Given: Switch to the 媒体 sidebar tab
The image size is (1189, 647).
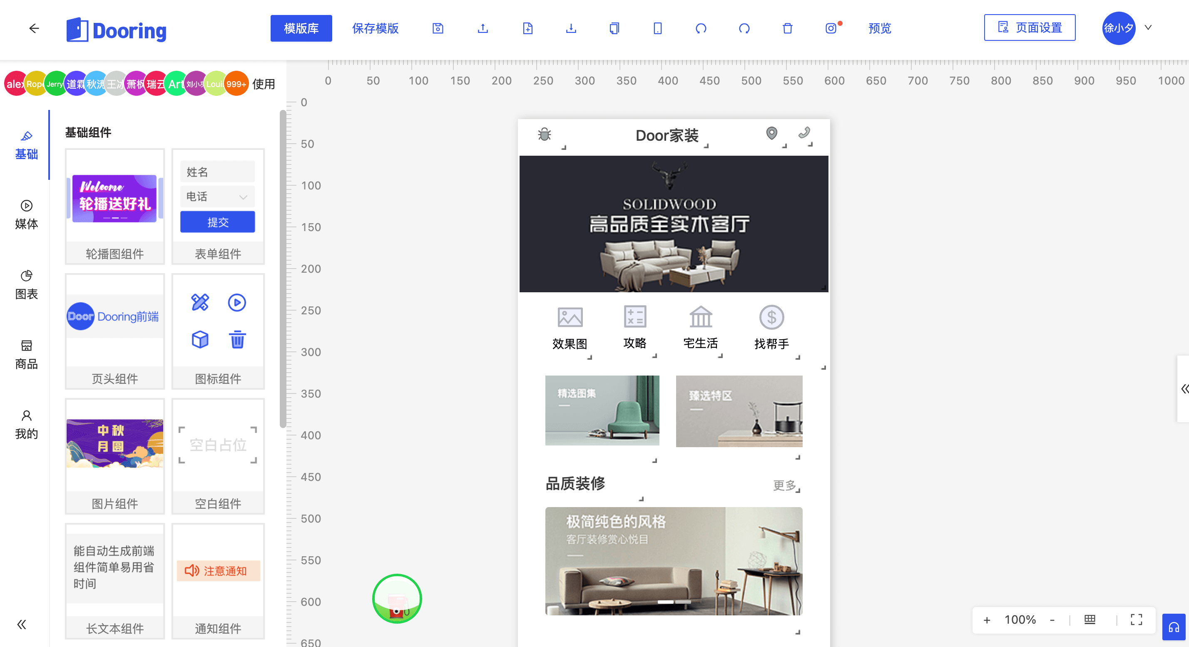Looking at the screenshot, I should coord(26,215).
